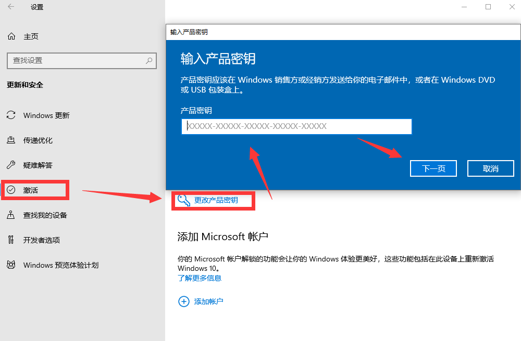Click the Windows 预览体验计划 icon
The height and width of the screenshot is (341, 521).
tap(11, 265)
